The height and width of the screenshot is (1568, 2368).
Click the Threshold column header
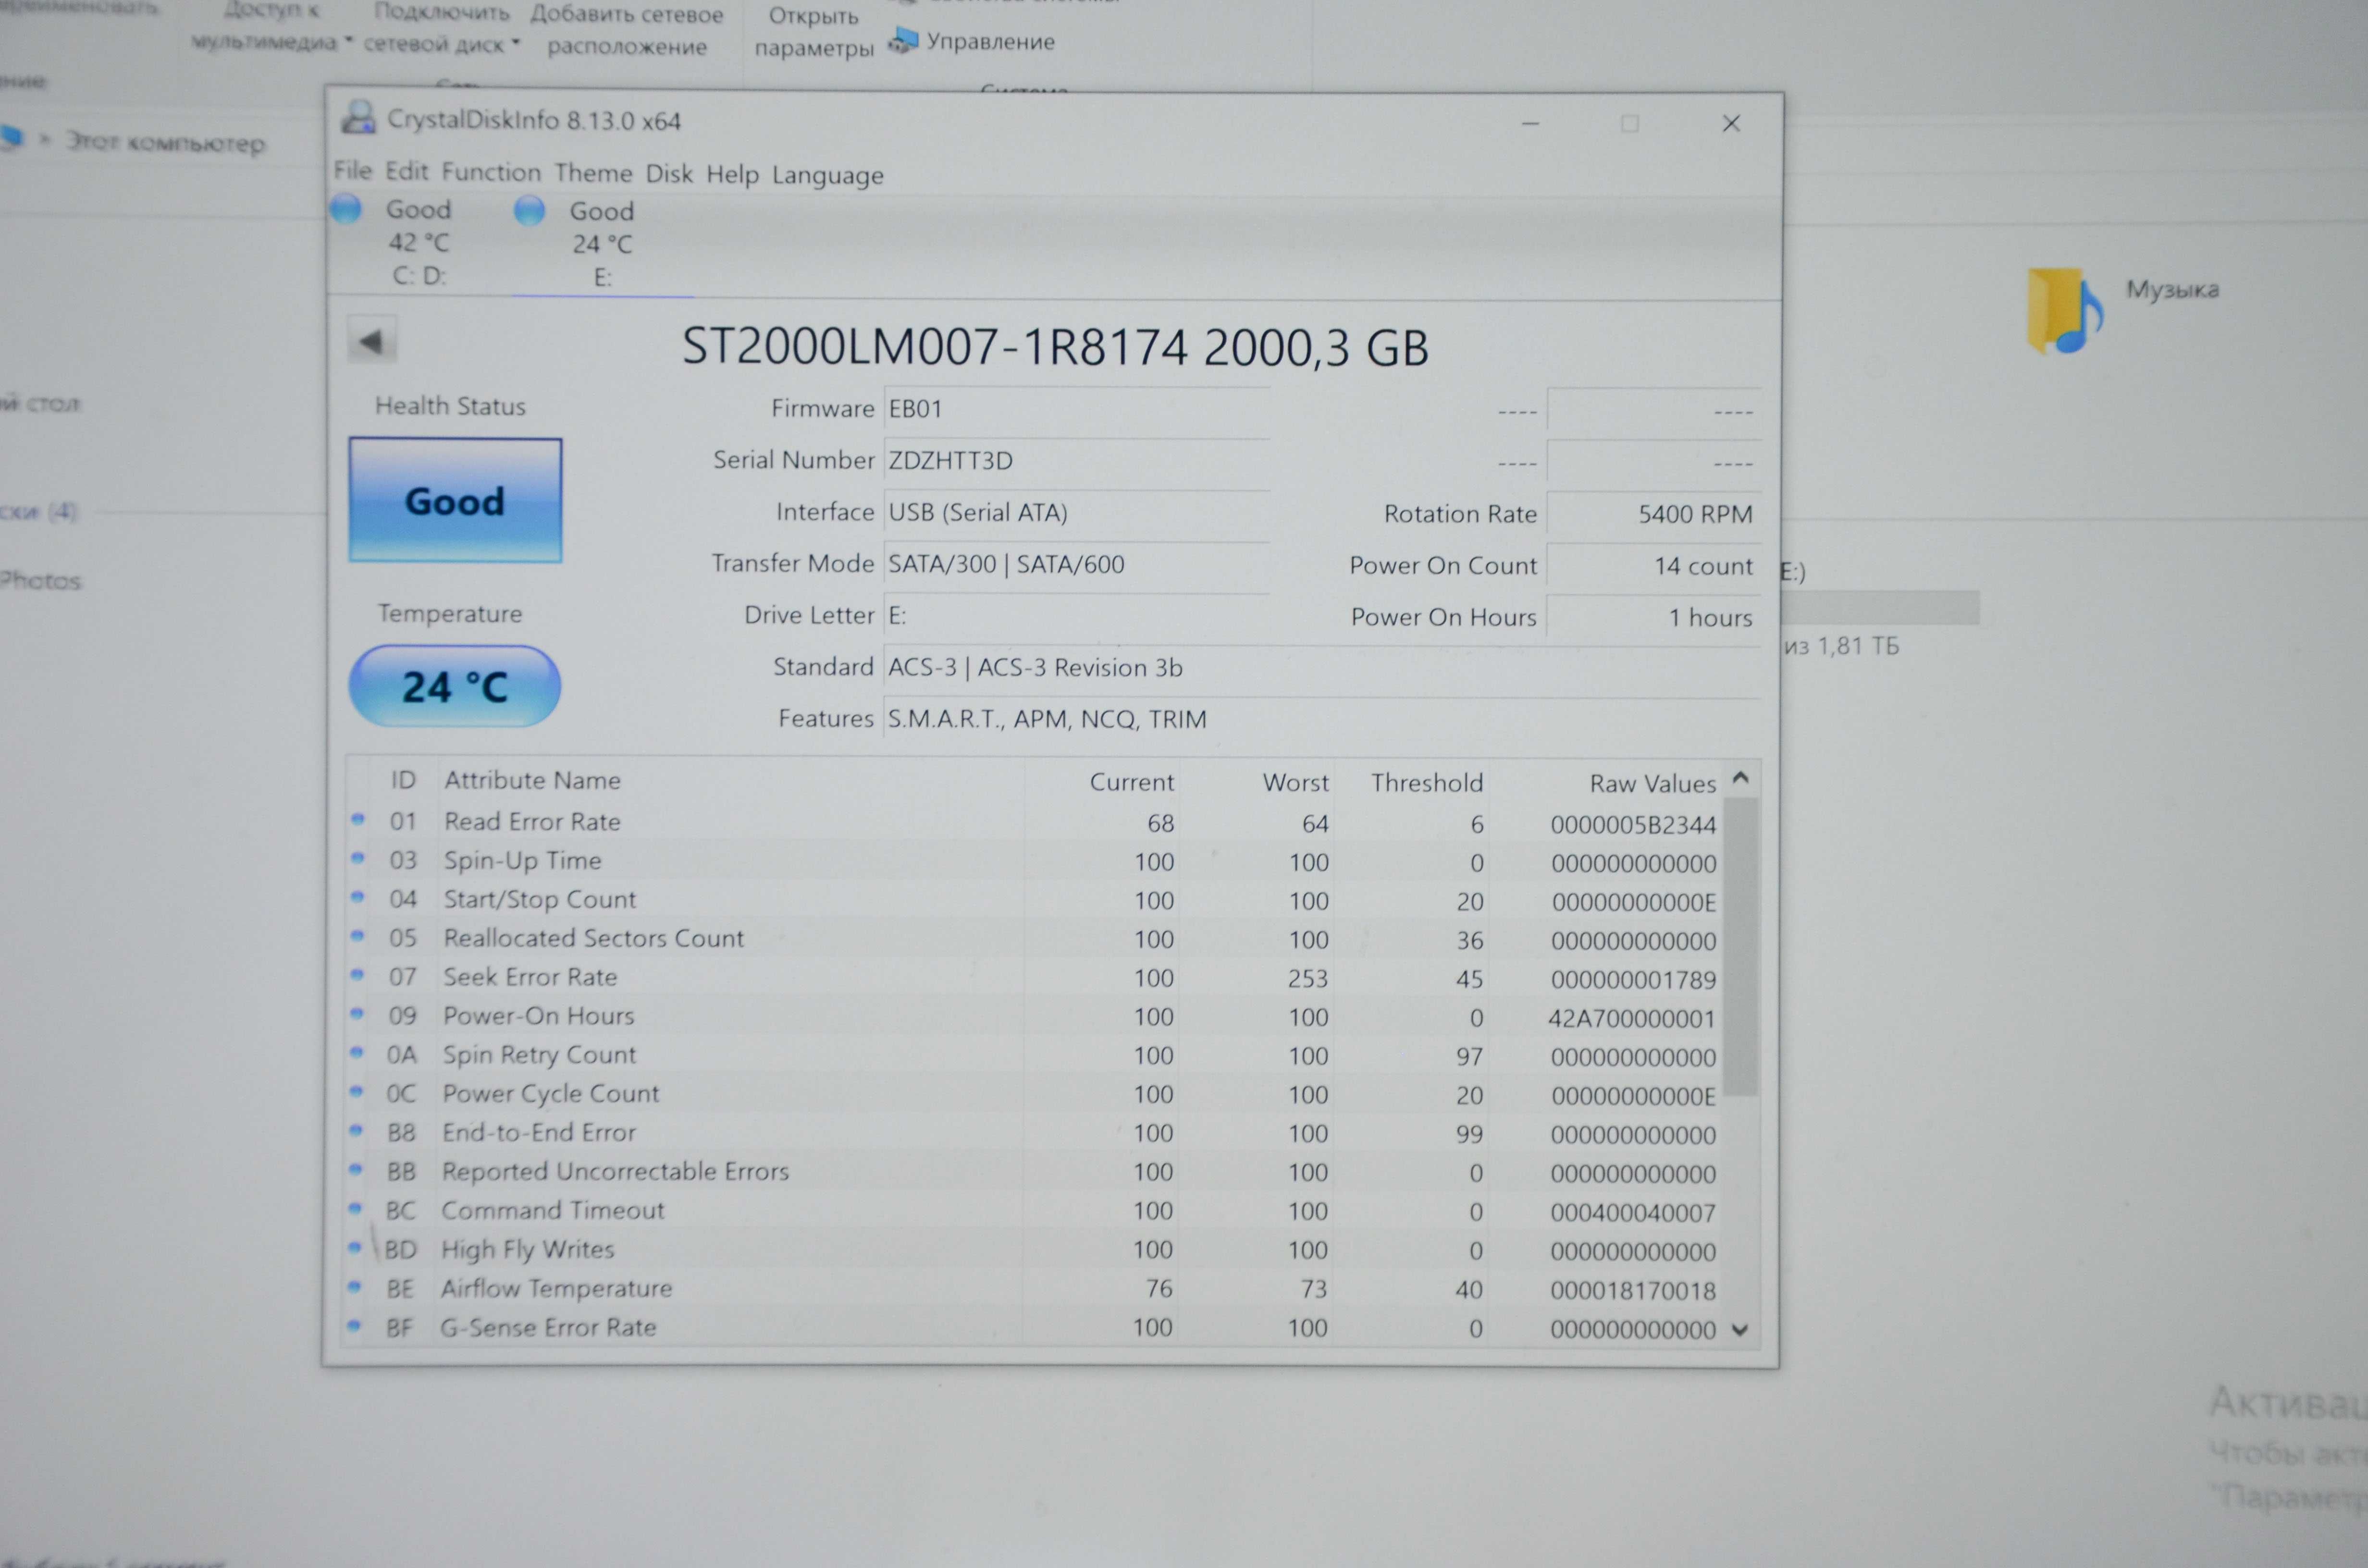[1427, 783]
